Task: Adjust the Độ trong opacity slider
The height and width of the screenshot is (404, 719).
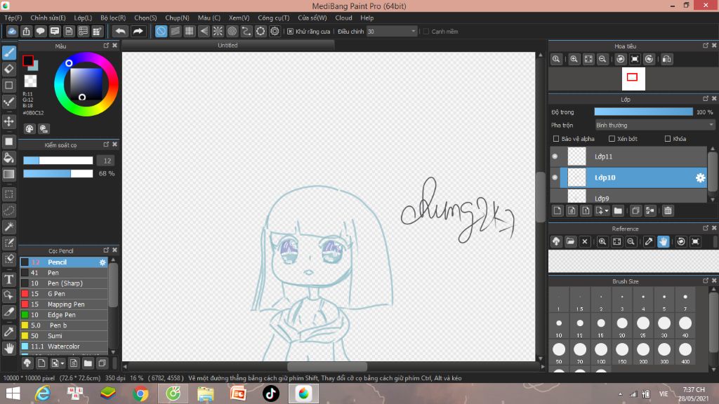Action: point(643,112)
